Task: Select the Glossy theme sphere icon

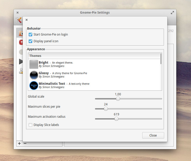Action: pyautogui.click(x=34, y=75)
